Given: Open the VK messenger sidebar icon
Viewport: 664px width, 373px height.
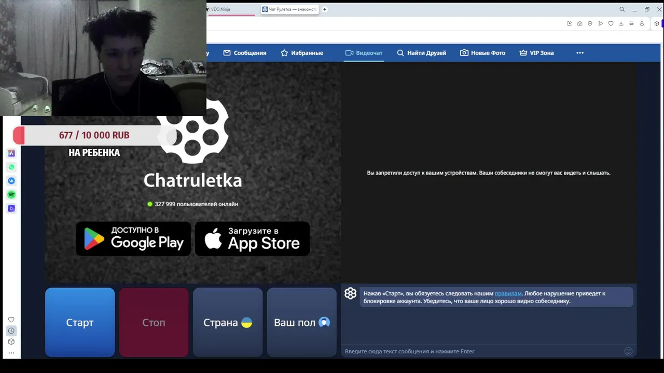Looking at the screenshot, I should [x=11, y=181].
